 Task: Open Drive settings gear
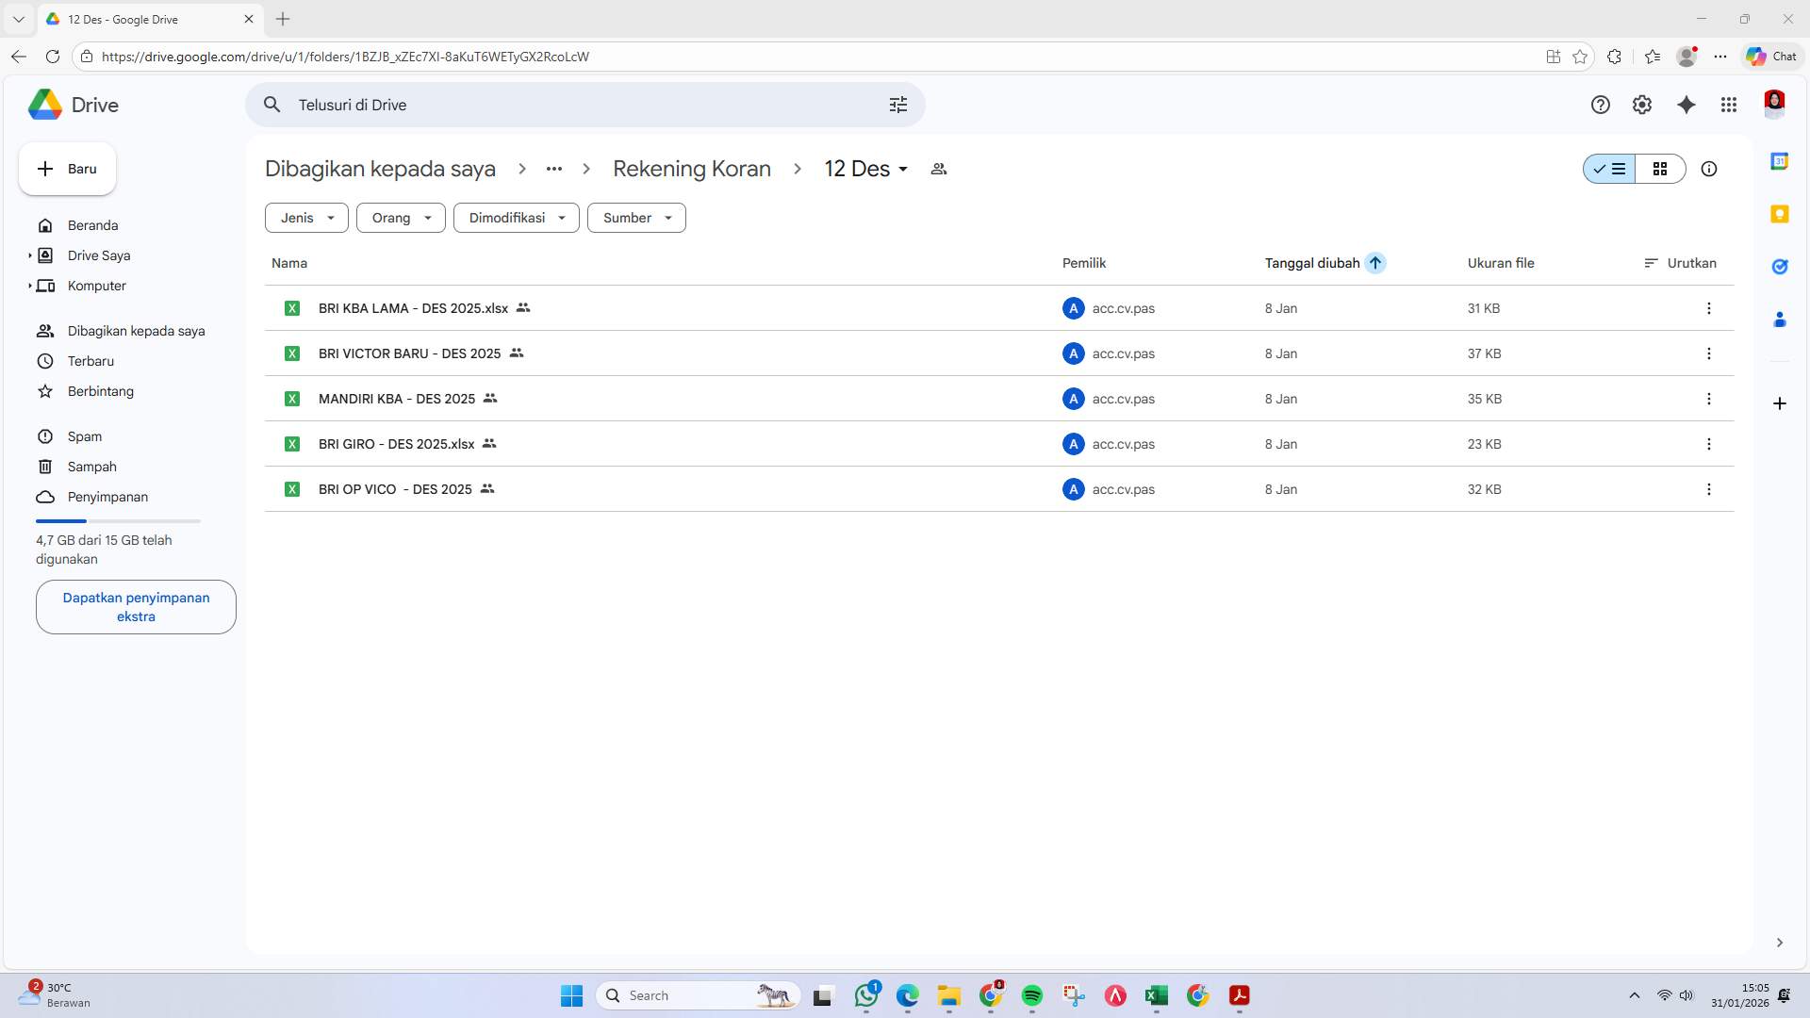[x=1642, y=105]
